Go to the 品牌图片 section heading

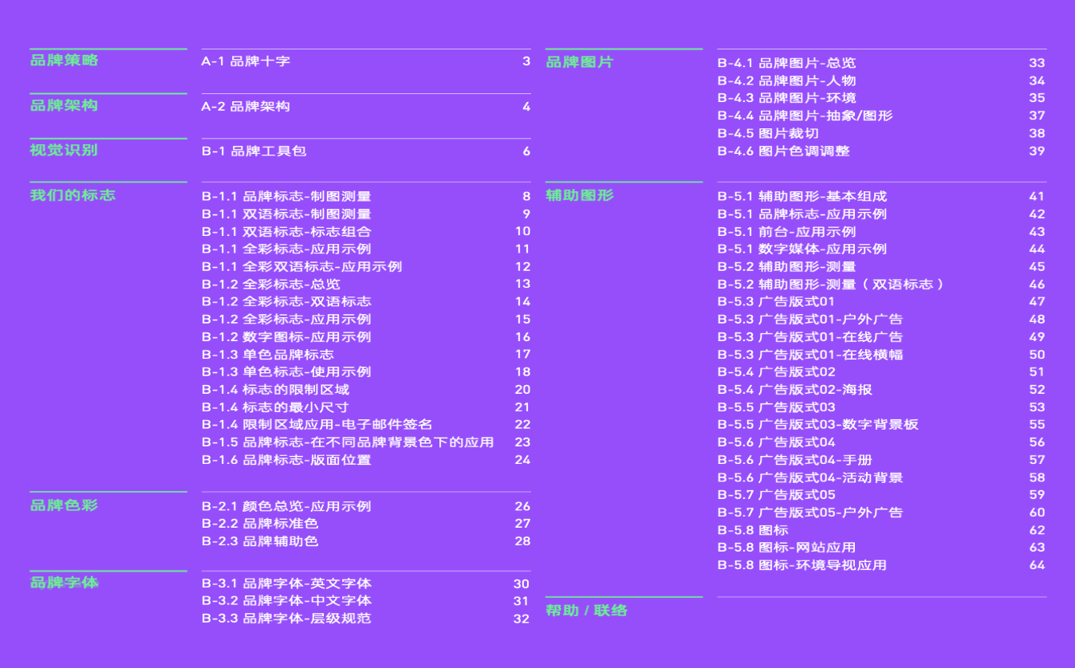580,62
